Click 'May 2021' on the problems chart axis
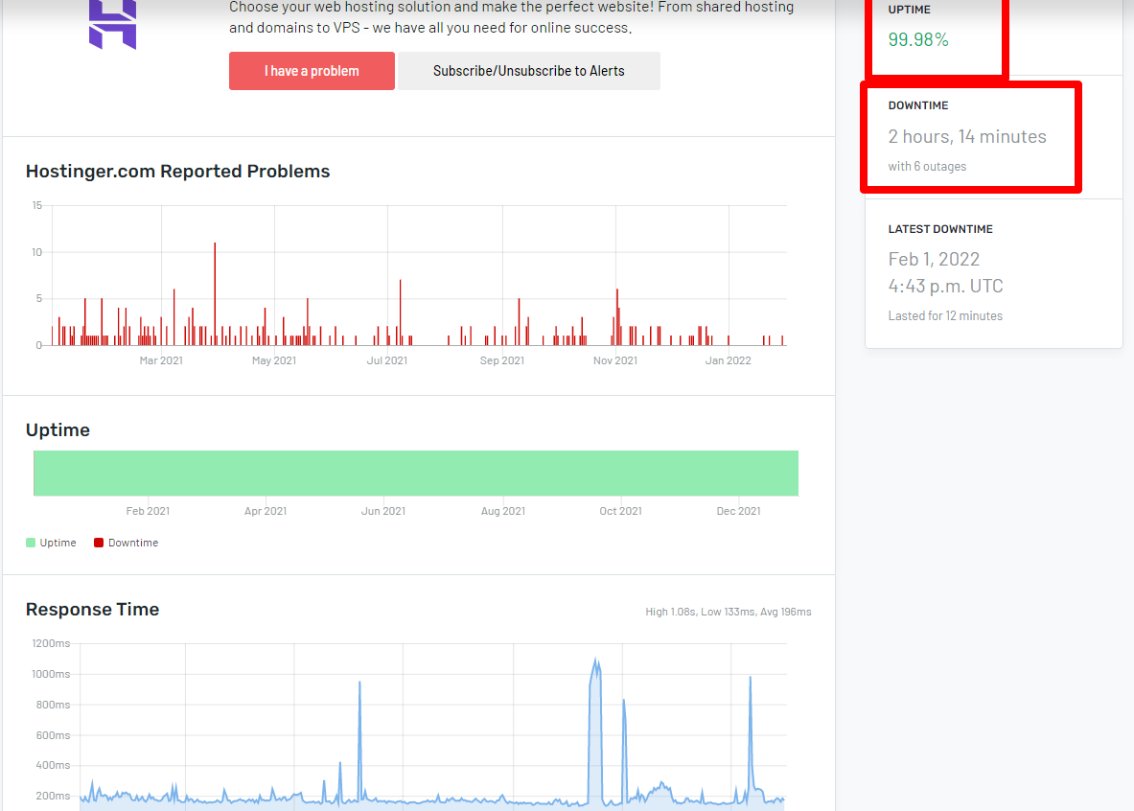The image size is (1134, 811). [274, 360]
